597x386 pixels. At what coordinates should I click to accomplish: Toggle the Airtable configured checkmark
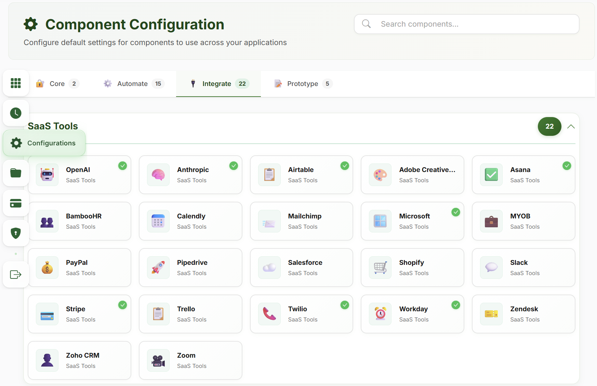345,166
